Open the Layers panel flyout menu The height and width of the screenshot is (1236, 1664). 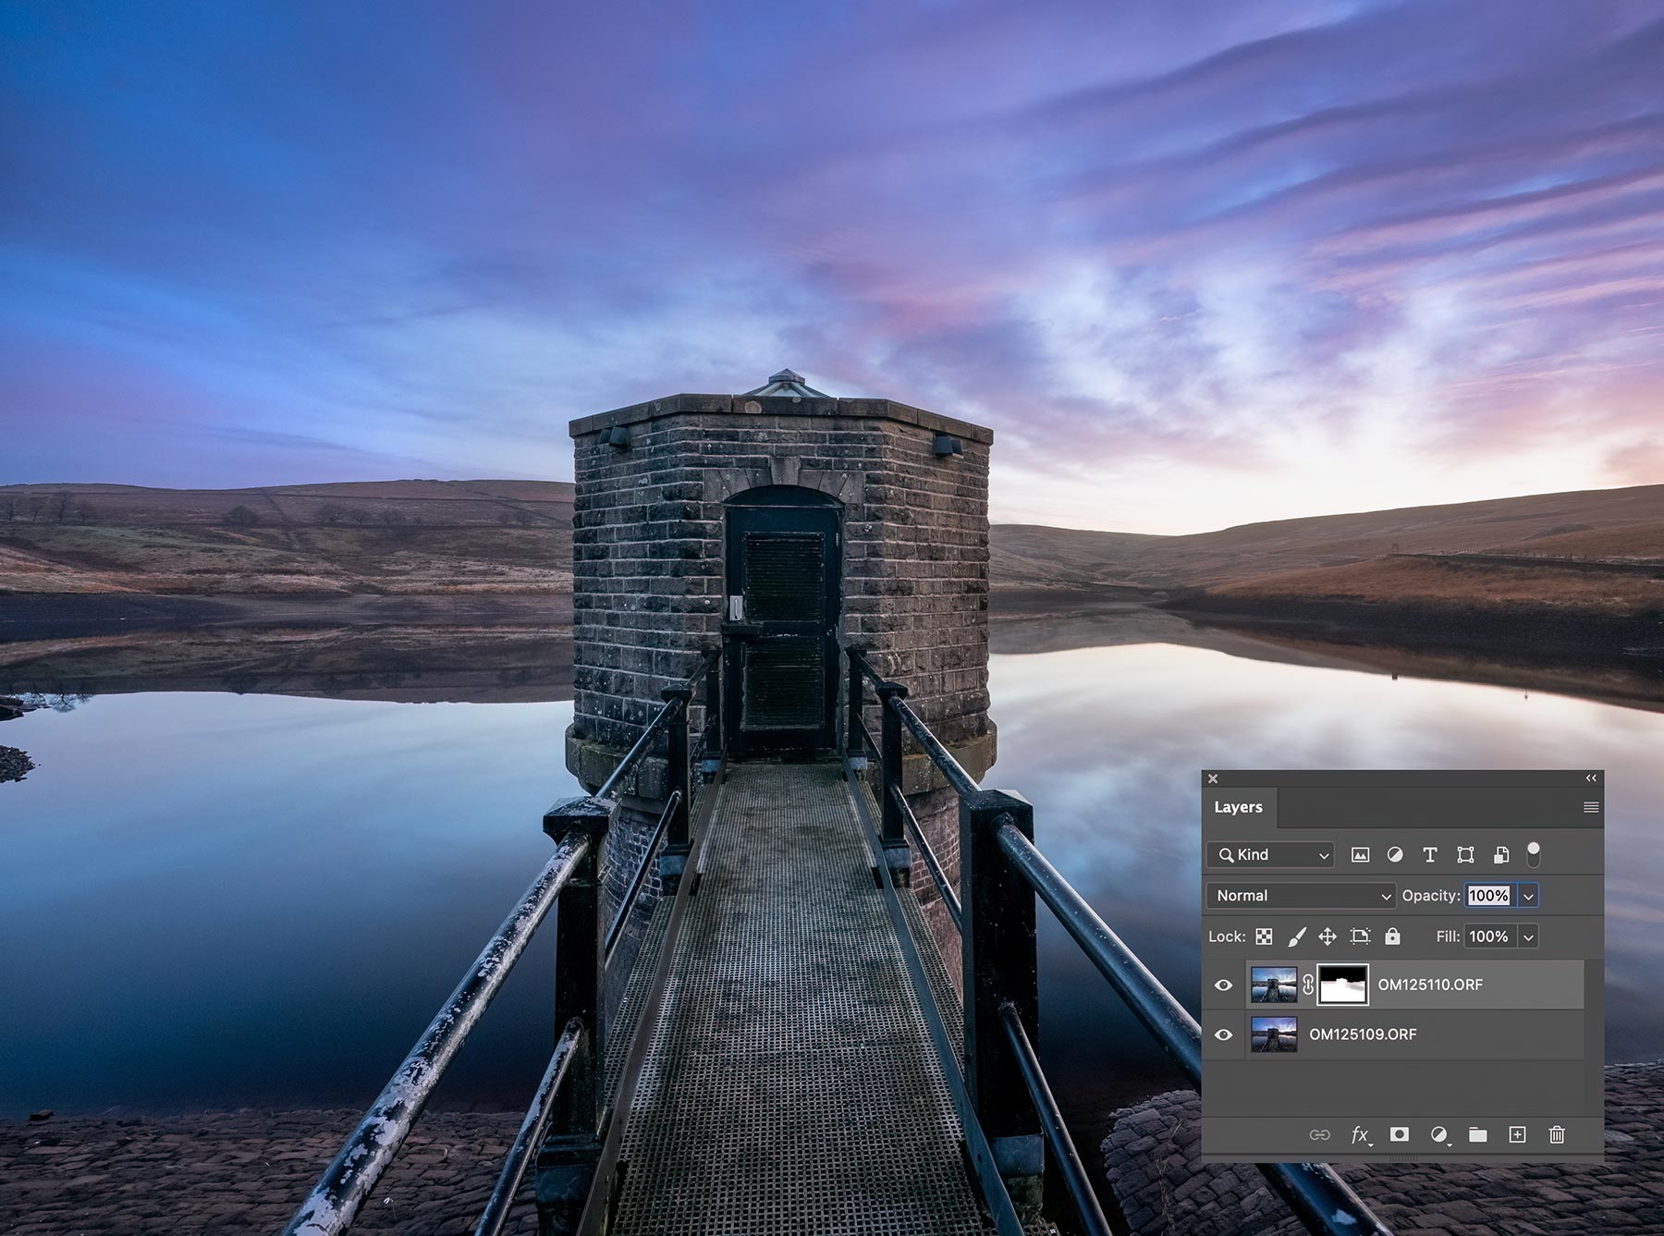pyautogui.click(x=1591, y=807)
